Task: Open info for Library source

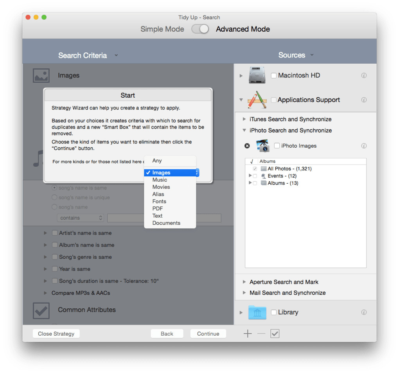Action: pos(364,312)
